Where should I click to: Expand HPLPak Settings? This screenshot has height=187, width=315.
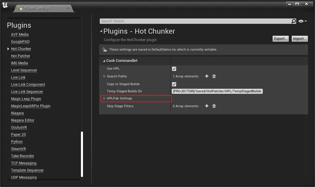pos(104,98)
